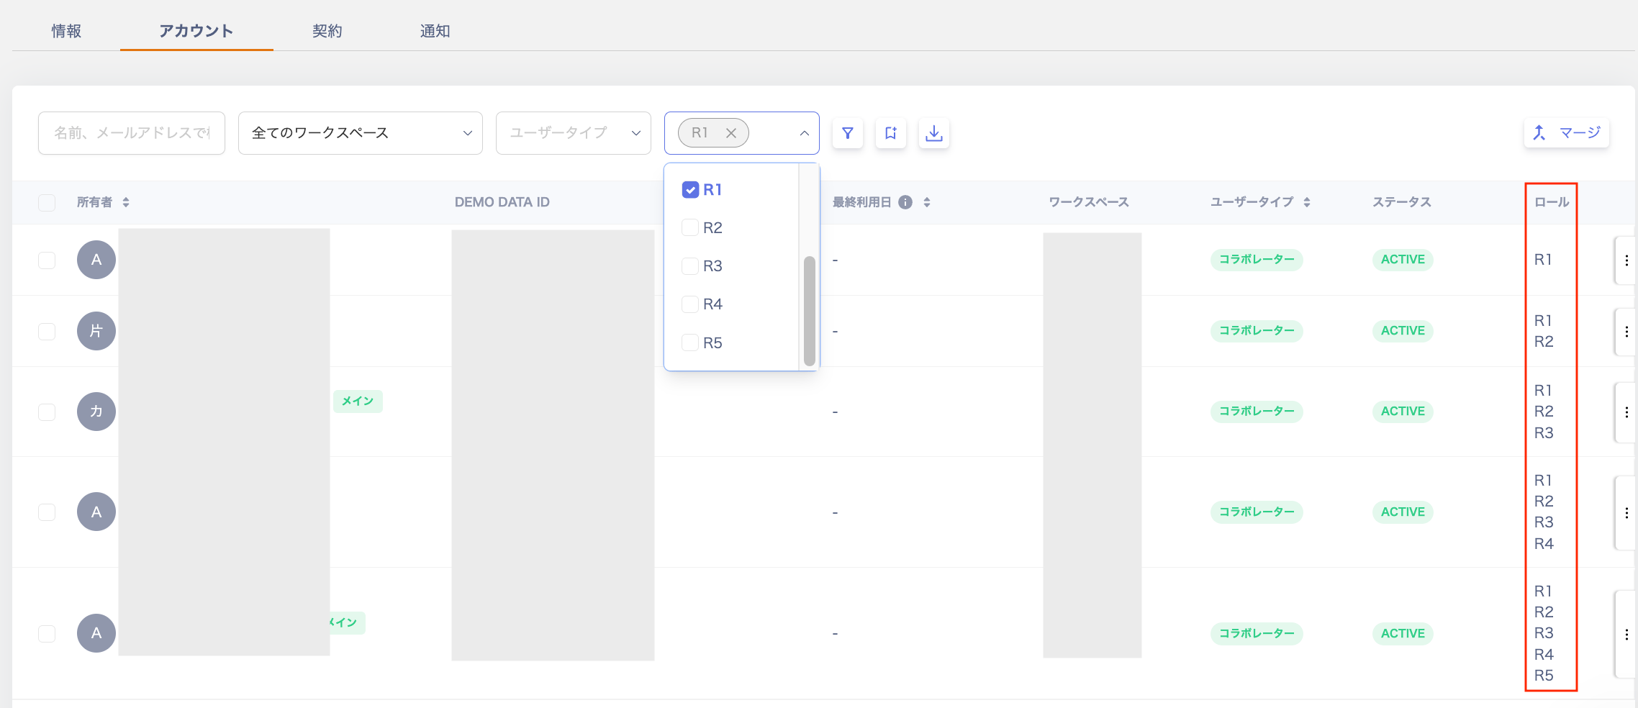
Task: Open more-options menu for R1-only row
Action: [1626, 260]
